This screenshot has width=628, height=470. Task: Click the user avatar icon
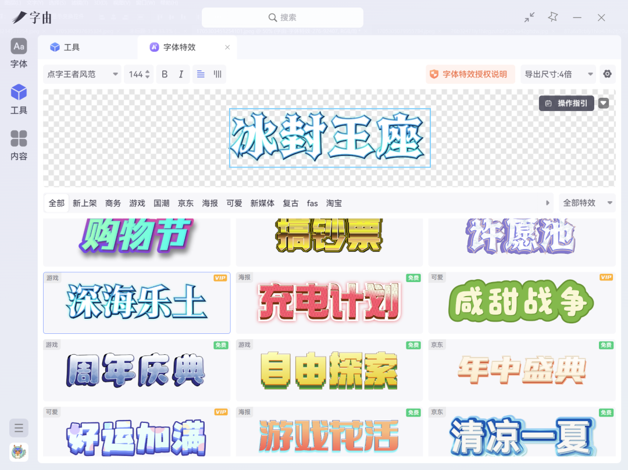click(x=19, y=452)
